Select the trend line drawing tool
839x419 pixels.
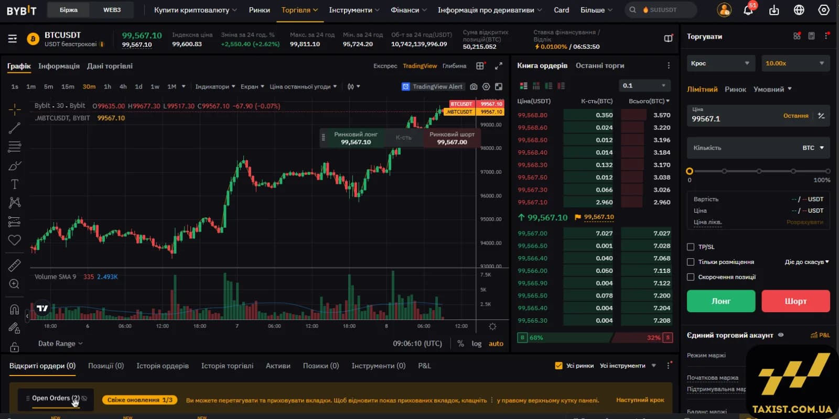(15, 128)
